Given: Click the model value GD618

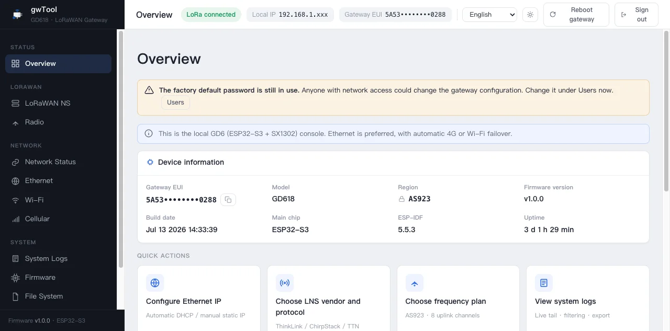Looking at the screenshot, I should click(x=283, y=199).
